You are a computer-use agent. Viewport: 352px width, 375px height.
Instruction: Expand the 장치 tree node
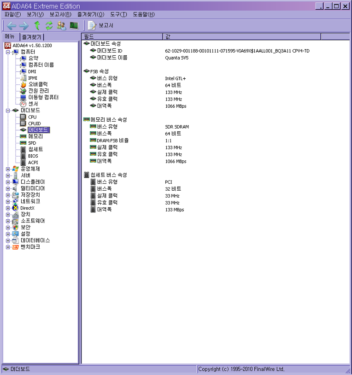click(x=8, y=215)
